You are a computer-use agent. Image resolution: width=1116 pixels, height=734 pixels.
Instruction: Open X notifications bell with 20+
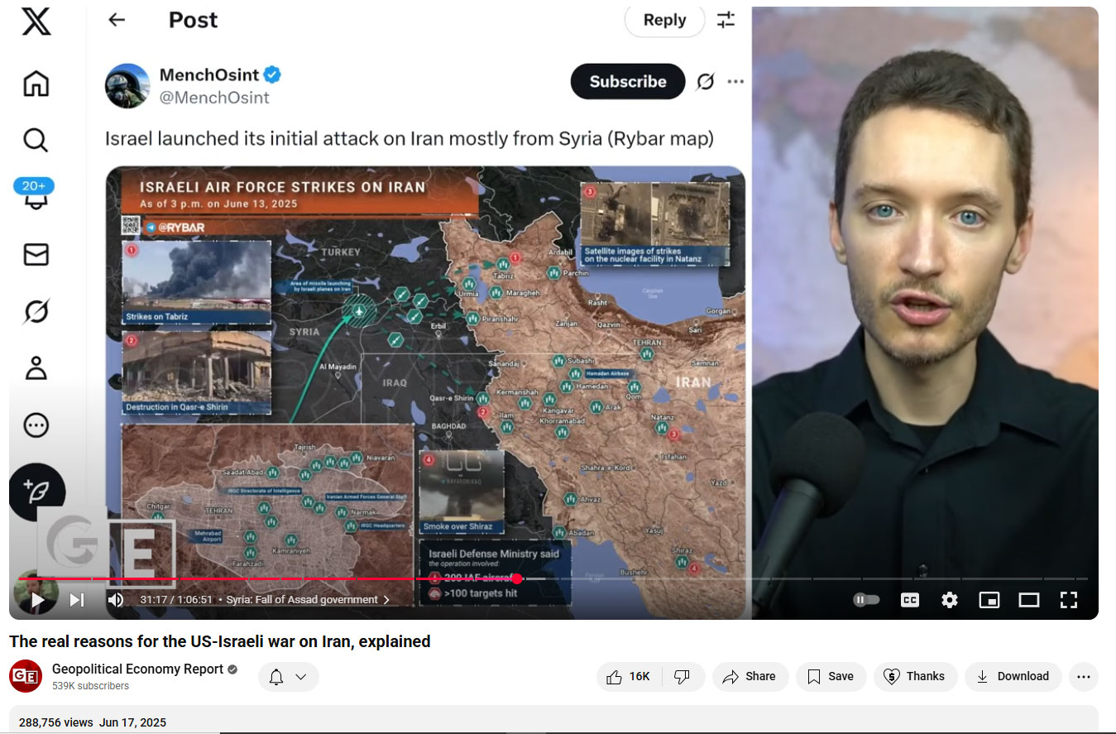tap(36, 194)
